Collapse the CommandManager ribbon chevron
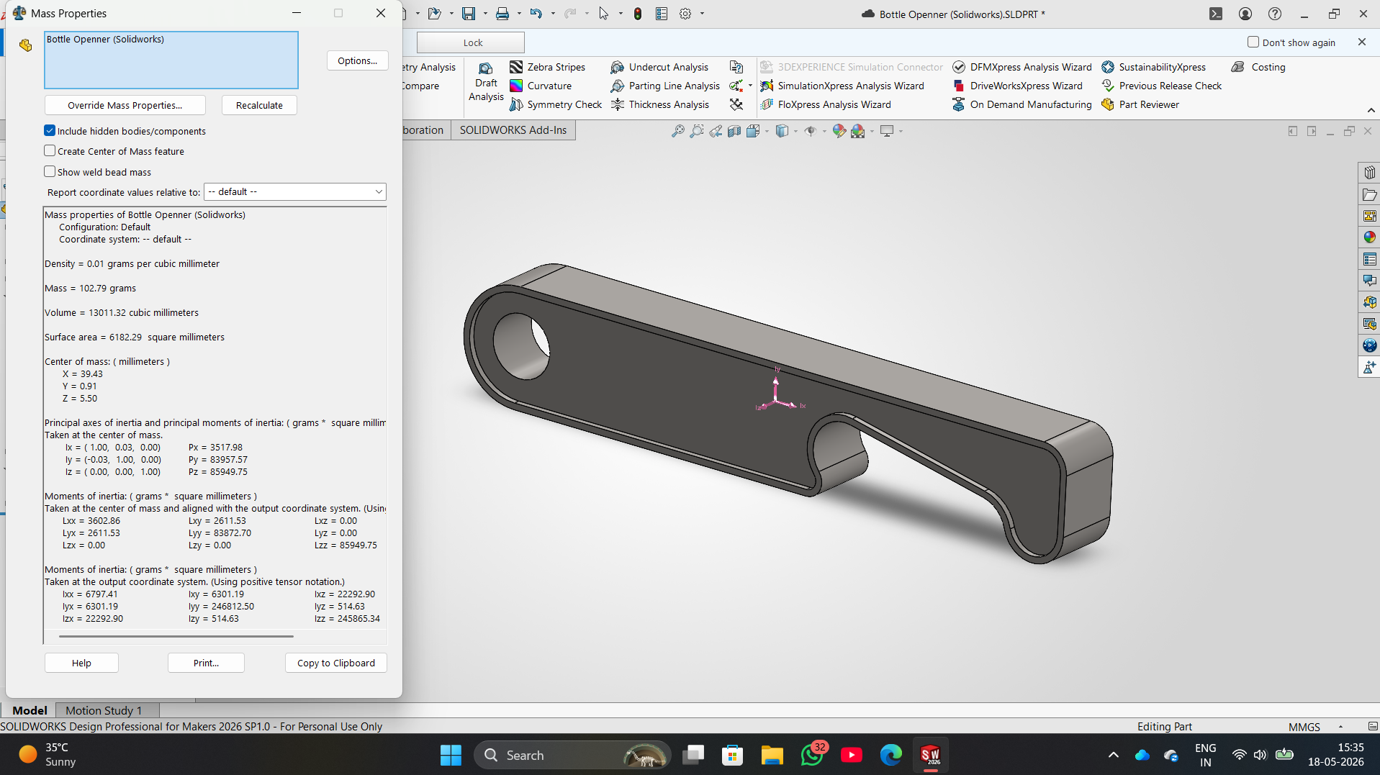 [1371, 110]
